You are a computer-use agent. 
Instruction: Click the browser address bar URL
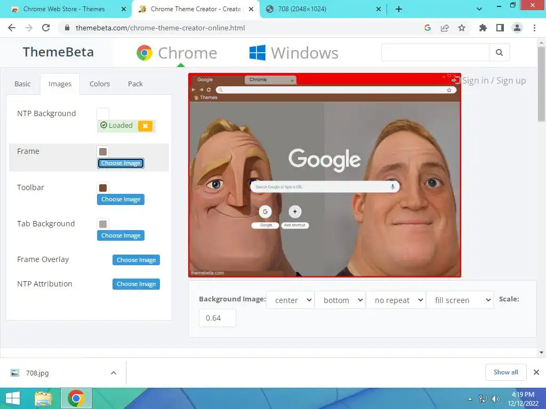click(160, 28)
